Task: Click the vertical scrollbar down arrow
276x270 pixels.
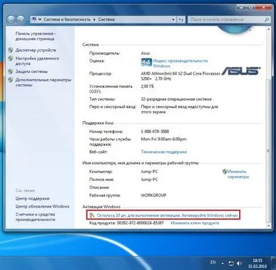Action: 268,226
